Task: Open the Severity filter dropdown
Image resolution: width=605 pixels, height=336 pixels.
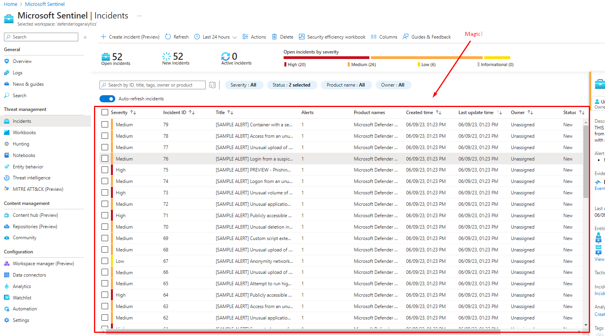Action: point(243,85)
